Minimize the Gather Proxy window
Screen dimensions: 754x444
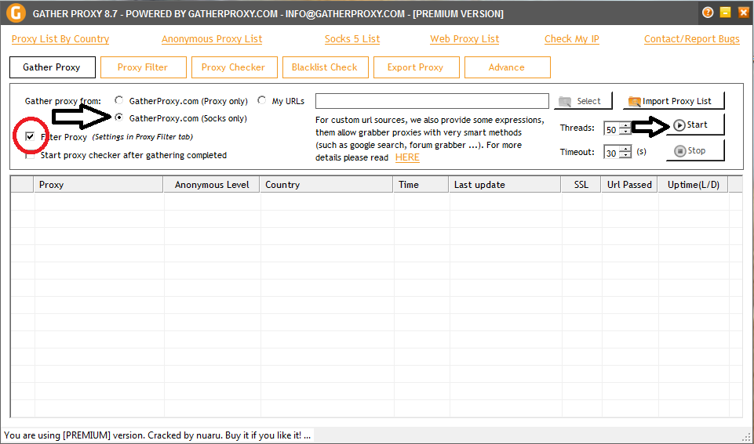pyautogui.click(x=726, y=13)
